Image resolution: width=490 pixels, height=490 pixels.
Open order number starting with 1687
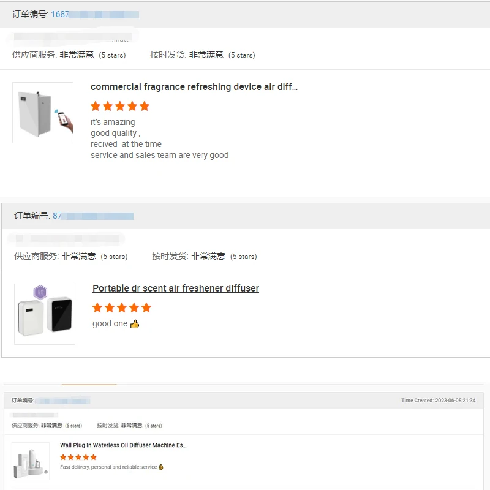click(59, 14)
